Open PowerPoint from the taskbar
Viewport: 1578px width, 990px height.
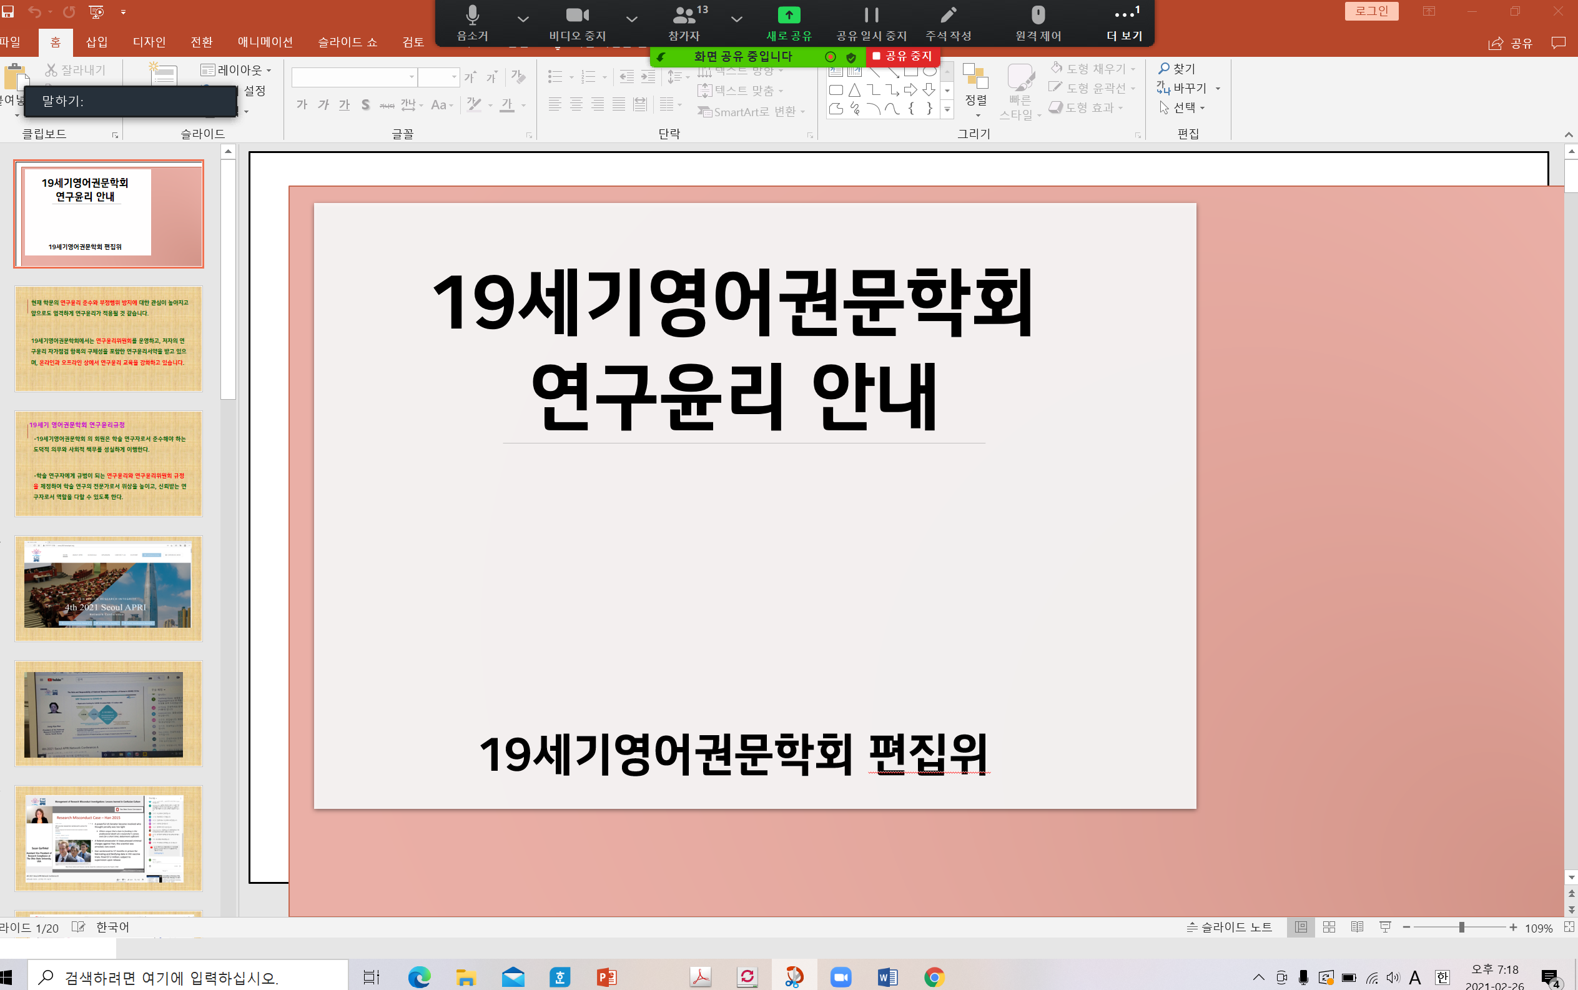[x=607, y=978]
